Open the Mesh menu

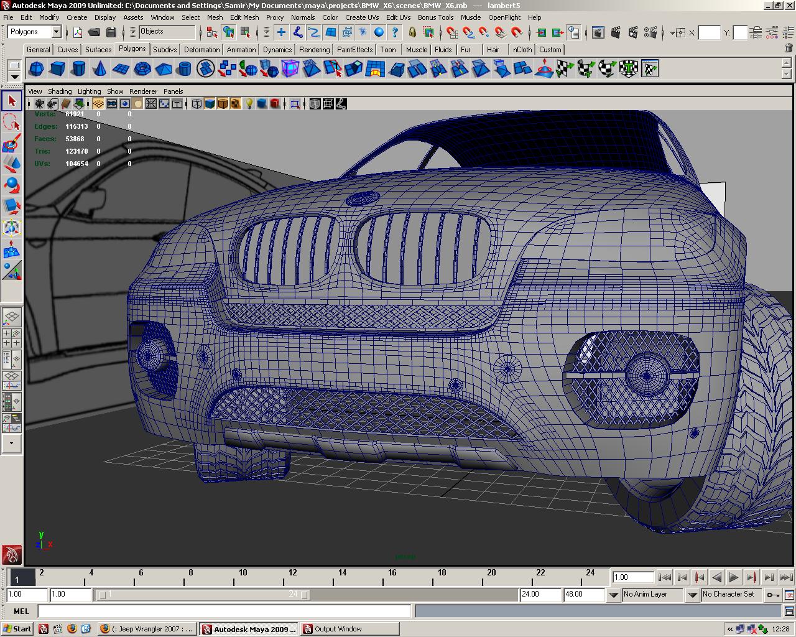[x=215, y=17]
